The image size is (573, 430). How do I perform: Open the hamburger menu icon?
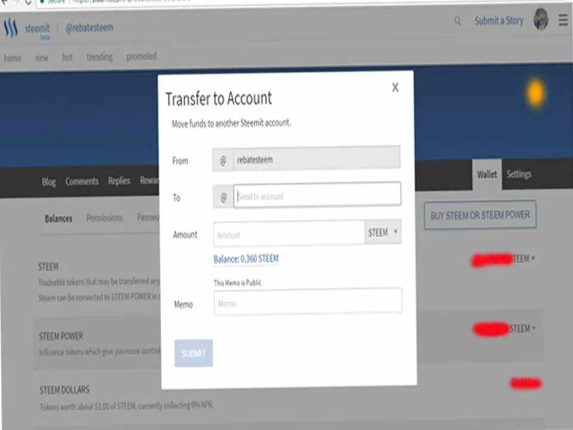[x=563, y=20]
